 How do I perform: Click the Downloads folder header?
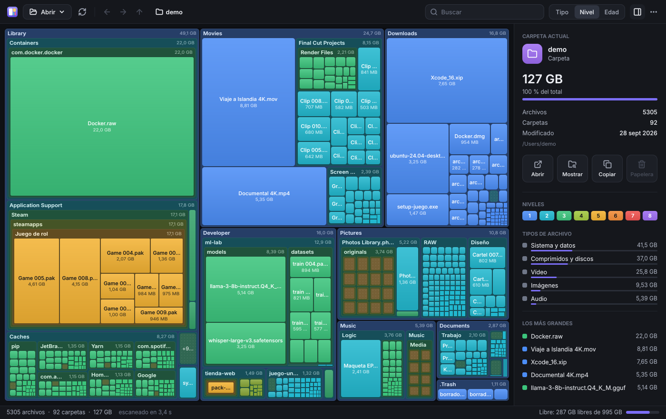point(447,33)
